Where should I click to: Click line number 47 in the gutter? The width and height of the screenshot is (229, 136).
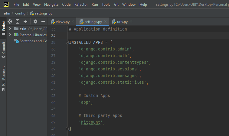pos(53,122)
